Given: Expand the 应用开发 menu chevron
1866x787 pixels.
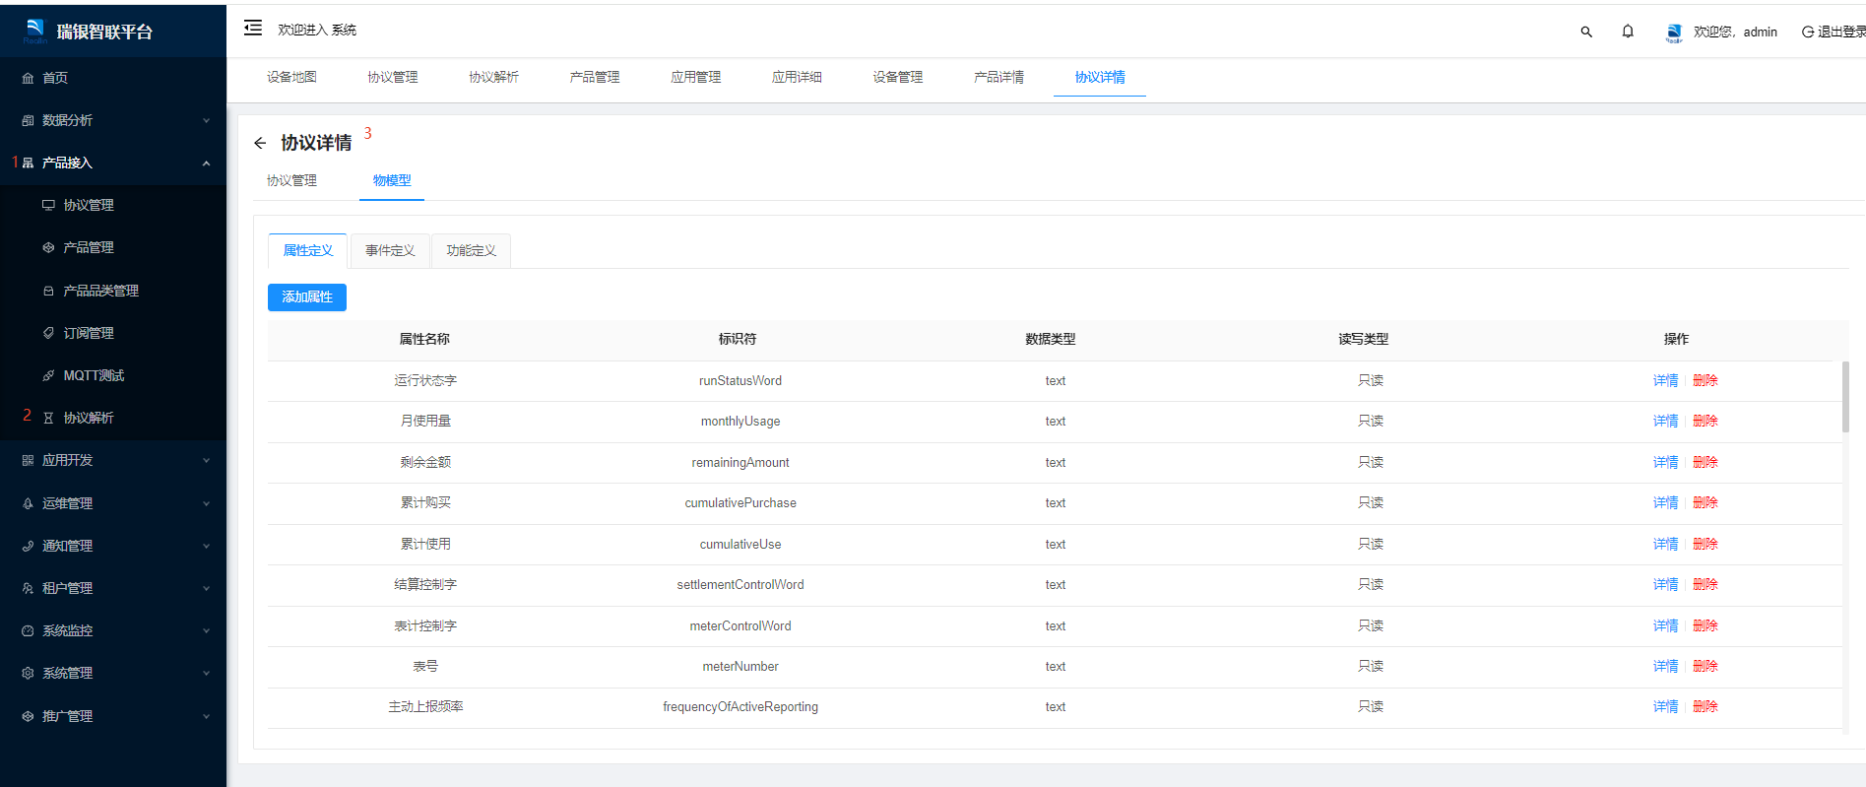Looking at the screenshot, I should 206,460.
